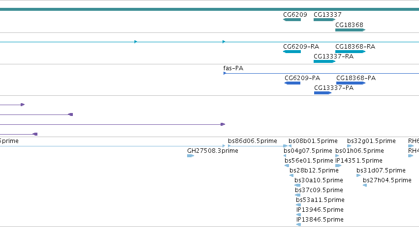
Task: Select the bs86d06.5prime EST label
Action: coord(253,141)
